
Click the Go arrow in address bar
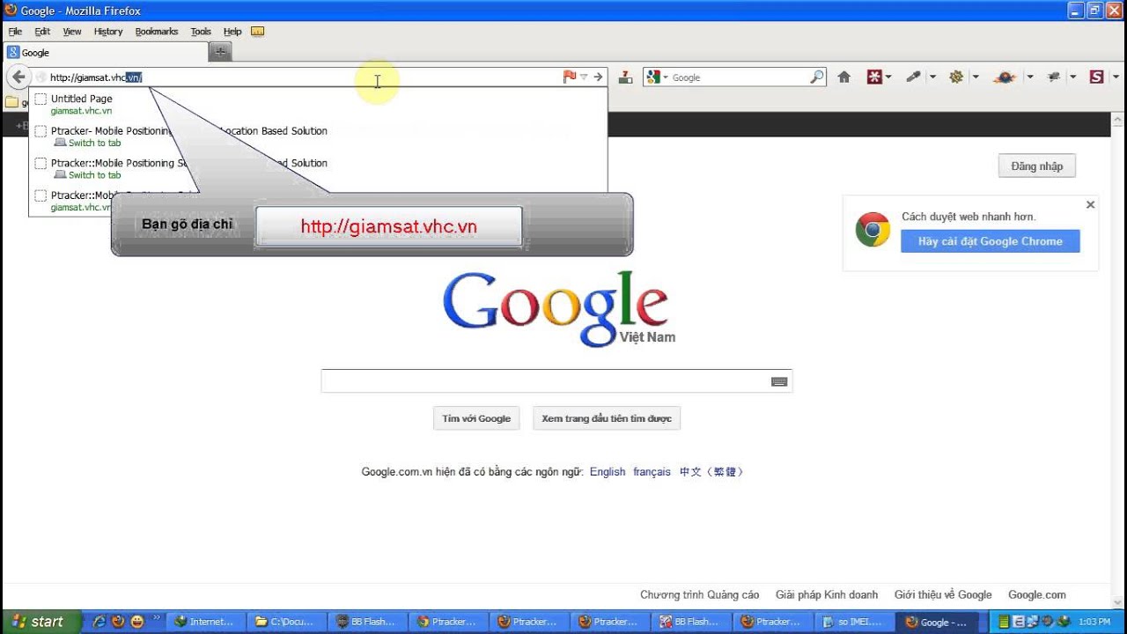tap(598, 77)
